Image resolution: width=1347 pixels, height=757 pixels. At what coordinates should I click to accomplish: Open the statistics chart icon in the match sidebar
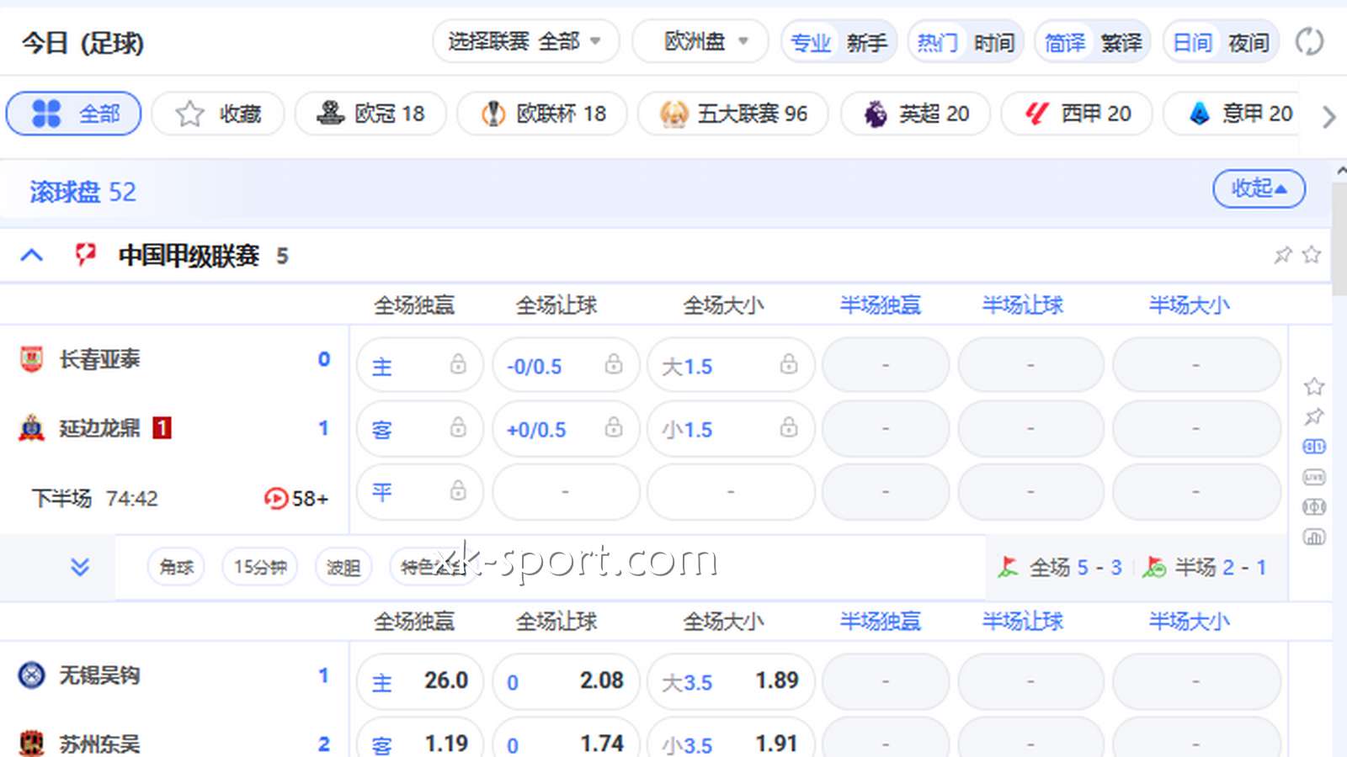tap(1314, 537)
